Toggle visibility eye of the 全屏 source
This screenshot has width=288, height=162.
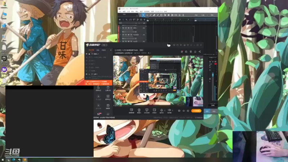tap(86, 74)
